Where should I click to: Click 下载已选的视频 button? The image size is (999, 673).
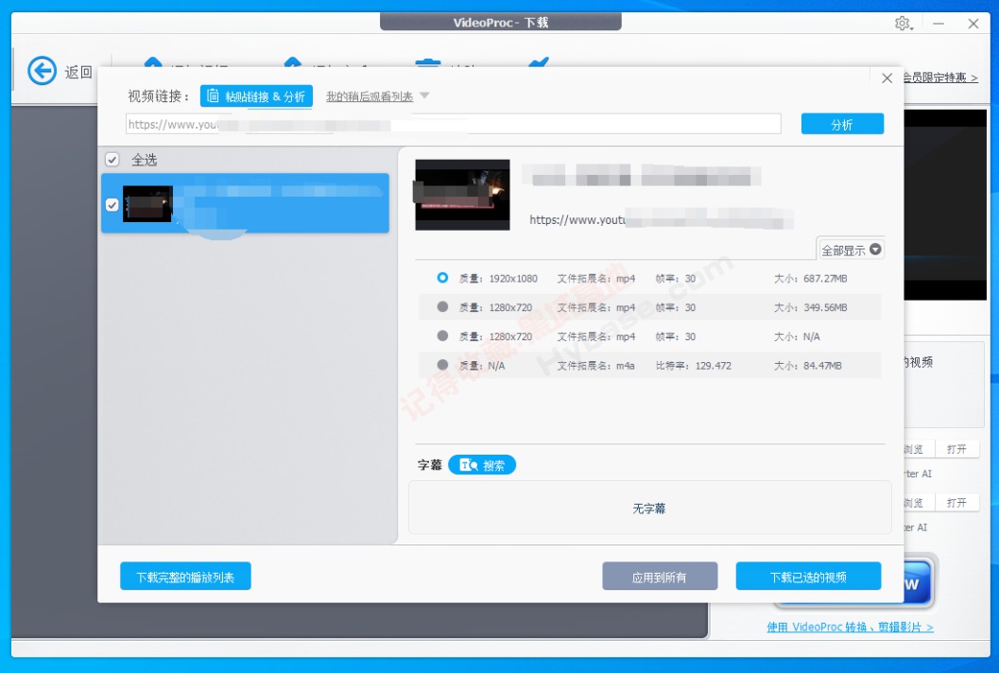pos(808,577)
